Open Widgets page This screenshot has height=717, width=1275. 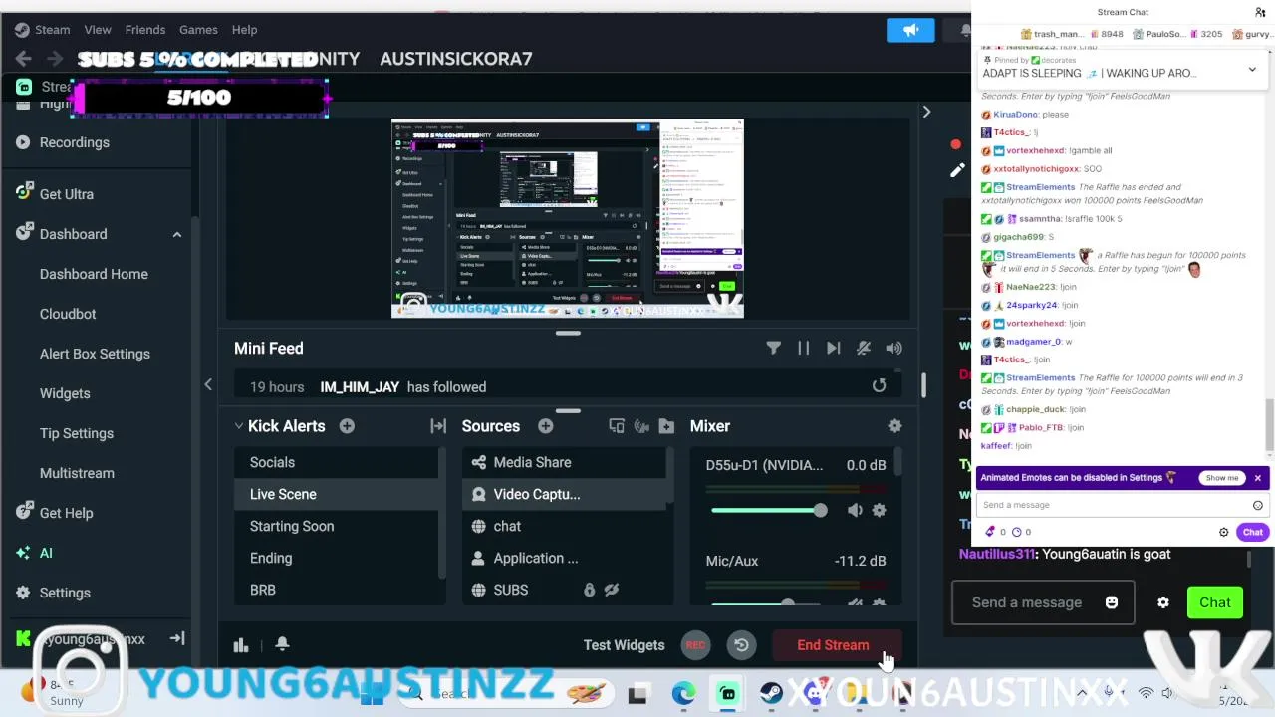65,393
